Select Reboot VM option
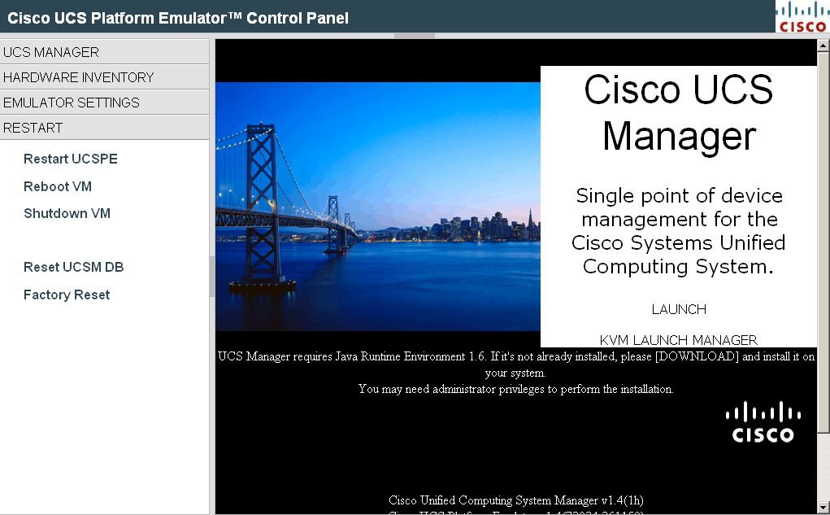830x515 pixels. [58, 186]
